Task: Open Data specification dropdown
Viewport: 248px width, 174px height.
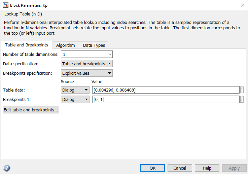Action: tap(86, 64)
